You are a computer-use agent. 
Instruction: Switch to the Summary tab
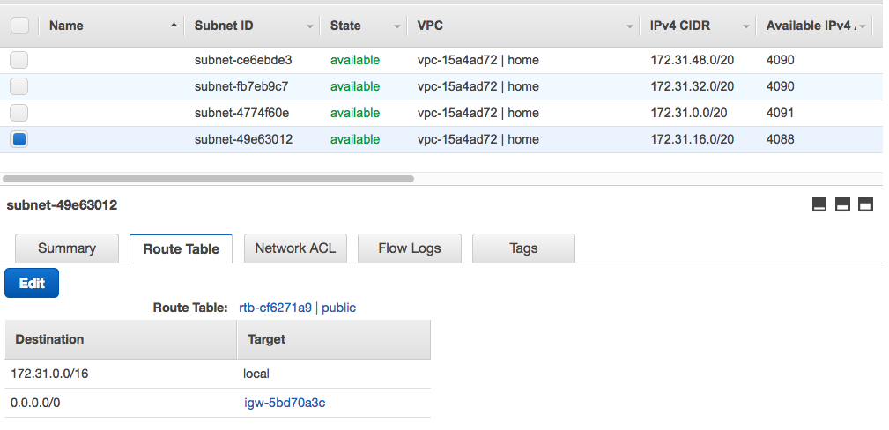(x=67, y=248)
